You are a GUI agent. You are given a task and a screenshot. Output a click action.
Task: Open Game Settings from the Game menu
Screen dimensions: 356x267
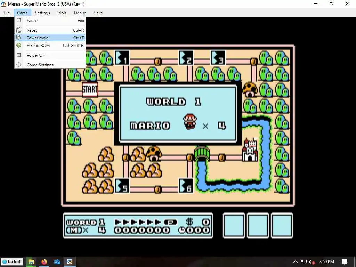point(50,65)
